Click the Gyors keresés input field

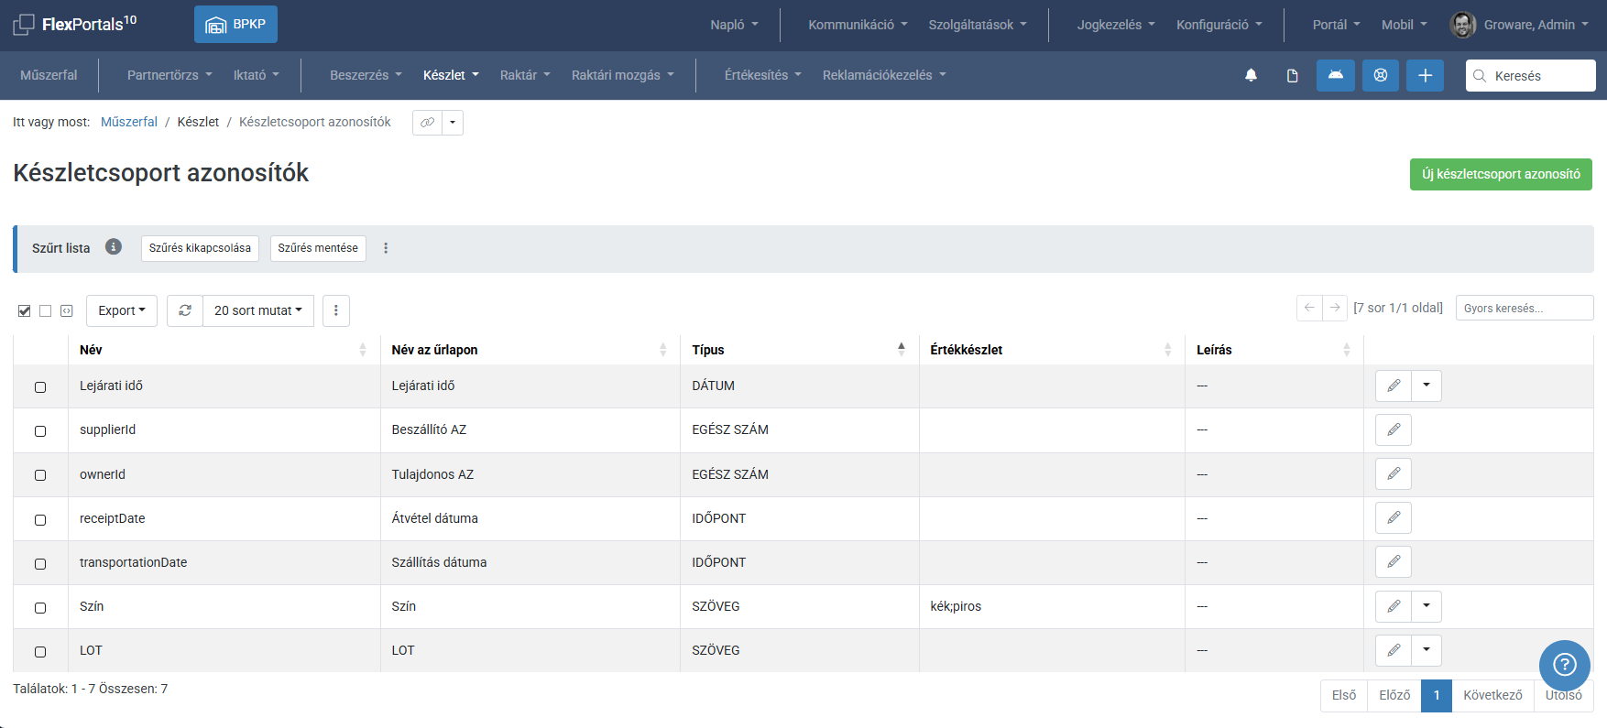click(x=1525, y=308)
